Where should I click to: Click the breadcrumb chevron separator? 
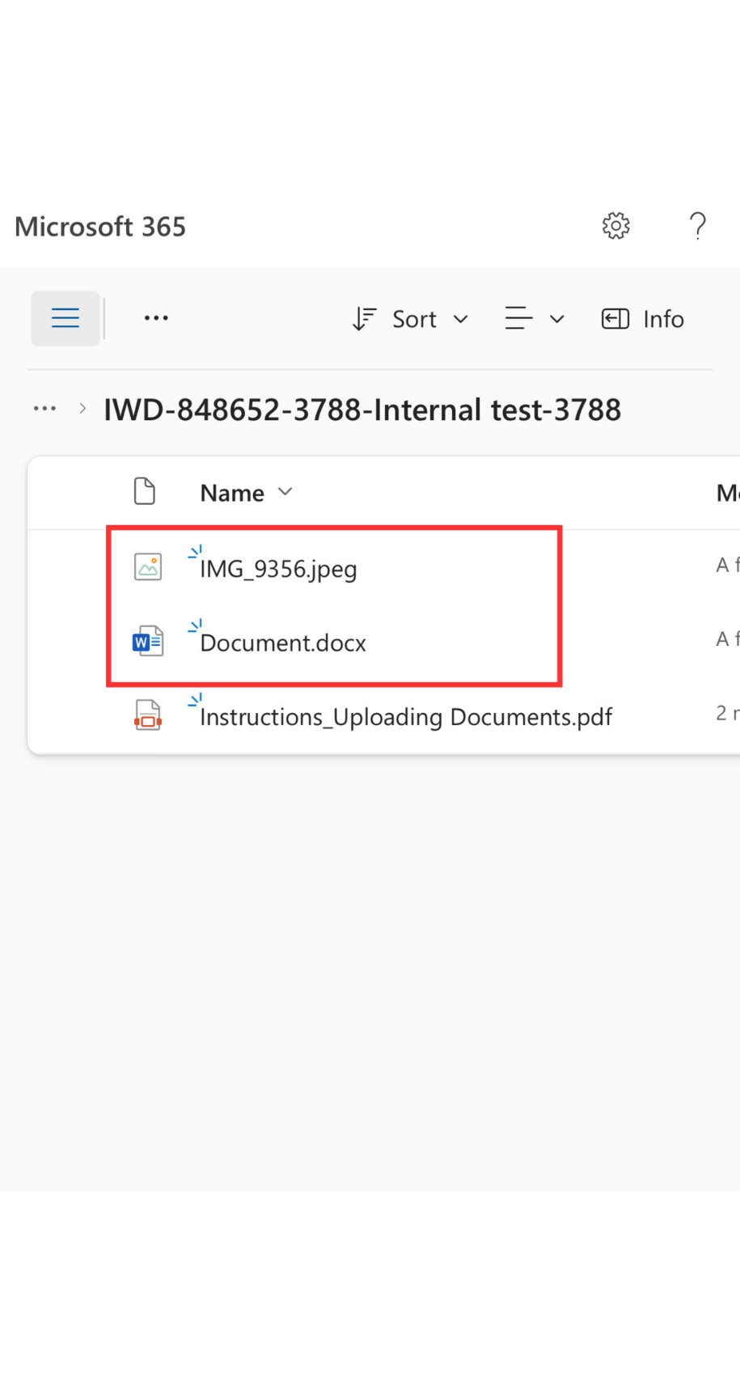[x=82, y=409]
